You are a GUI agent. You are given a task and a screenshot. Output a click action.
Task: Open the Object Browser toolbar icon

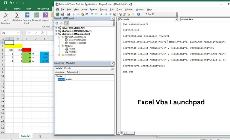tap(129, 14)
